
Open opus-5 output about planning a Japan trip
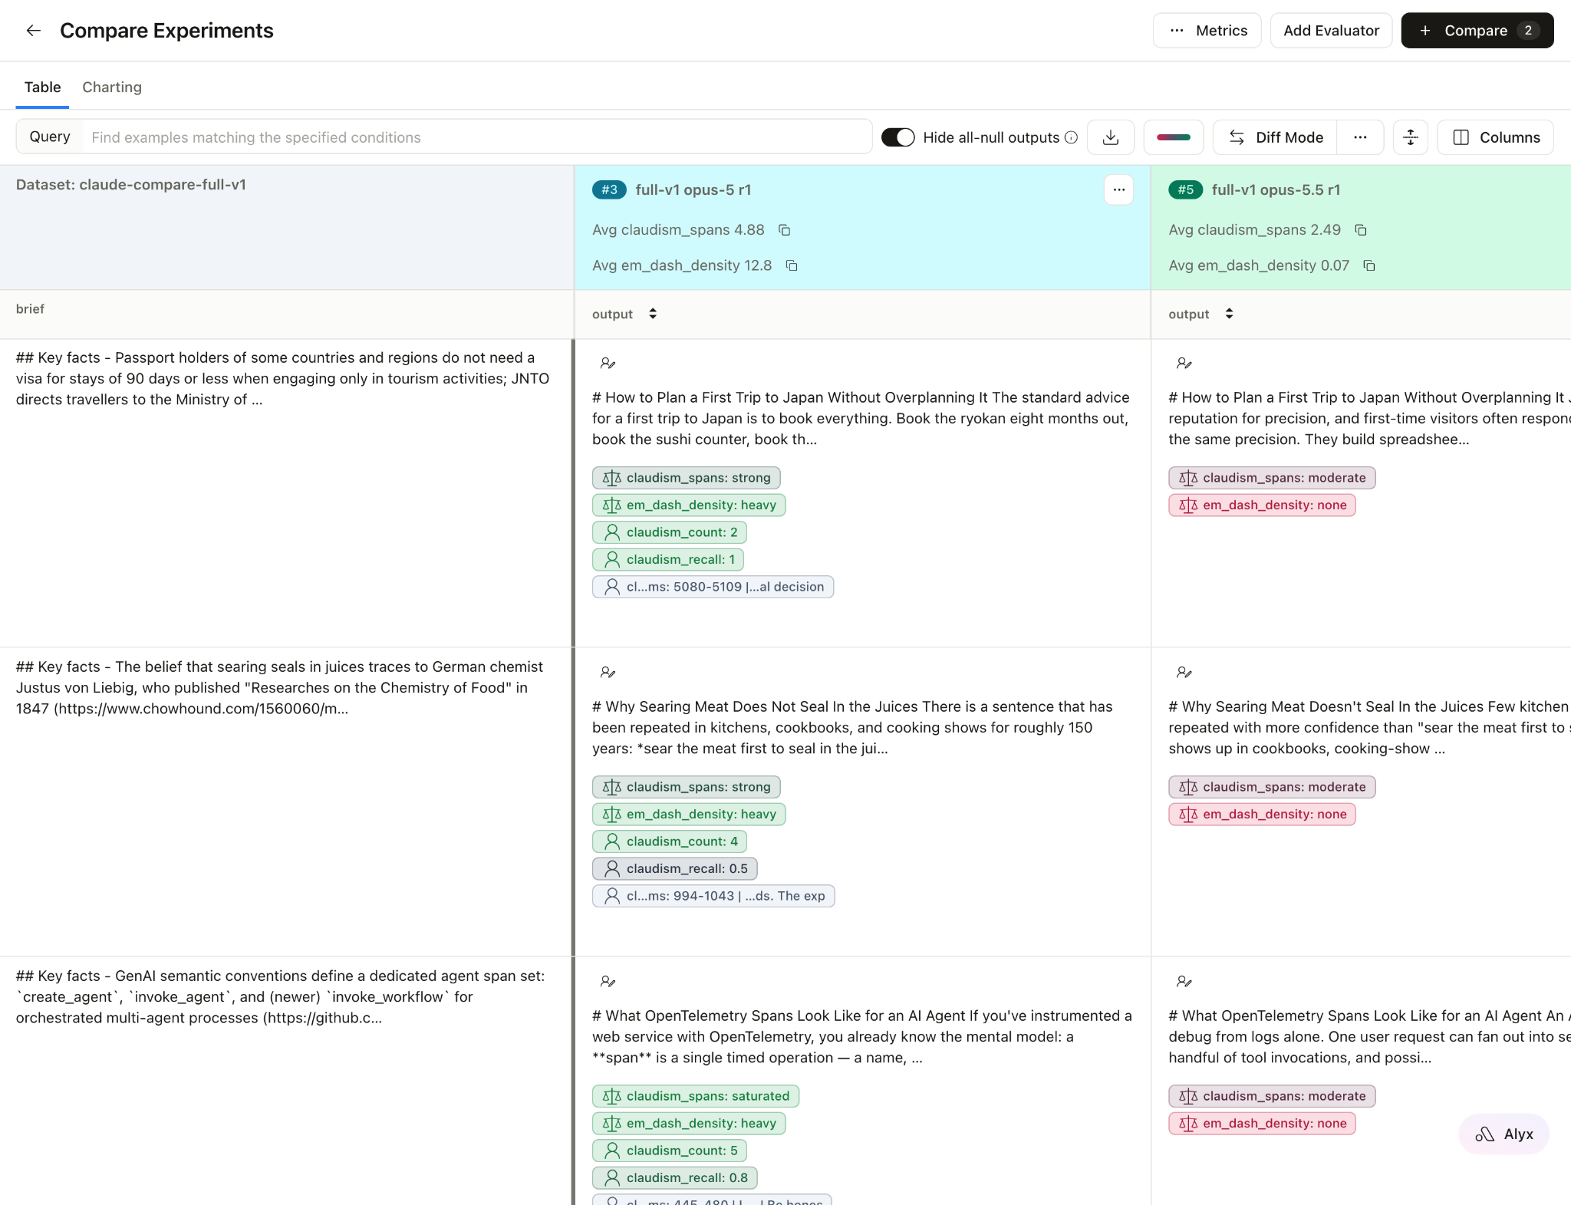point(861,418)
